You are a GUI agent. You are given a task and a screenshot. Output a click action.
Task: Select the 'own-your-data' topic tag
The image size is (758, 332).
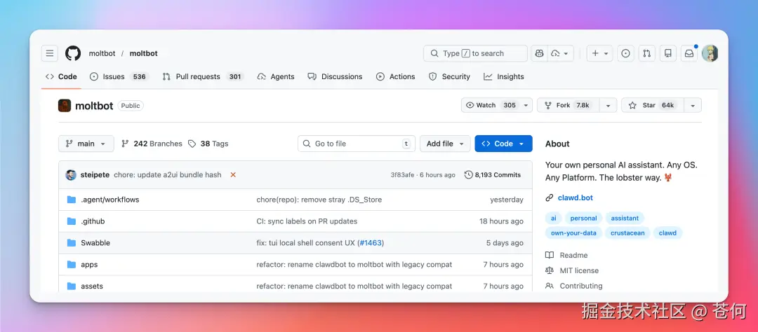(574, 233)
